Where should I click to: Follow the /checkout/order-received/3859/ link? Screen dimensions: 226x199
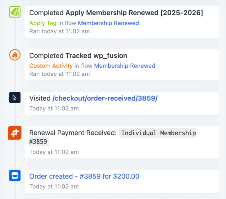105,99
